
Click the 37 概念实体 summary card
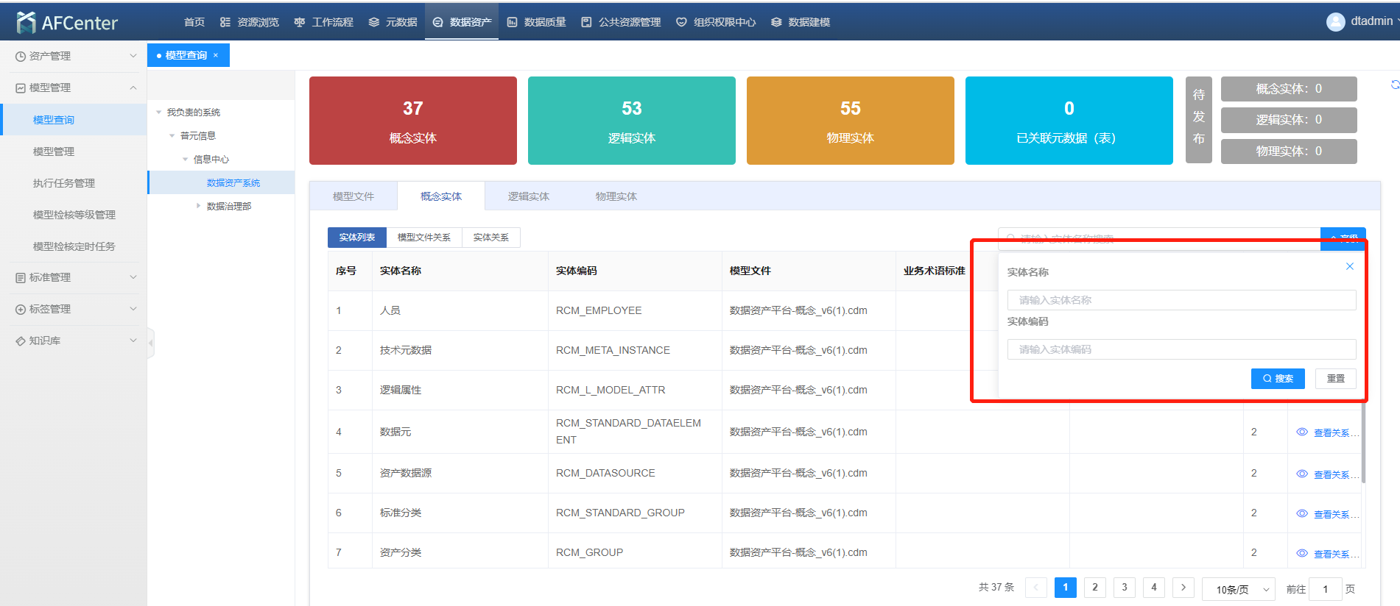(x=413, y=121)
